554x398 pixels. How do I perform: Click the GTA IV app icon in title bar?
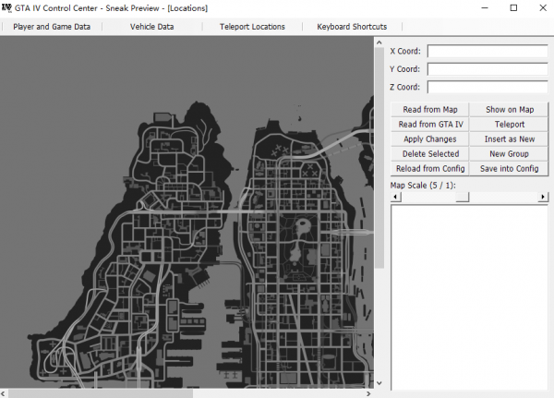(7, 7)
